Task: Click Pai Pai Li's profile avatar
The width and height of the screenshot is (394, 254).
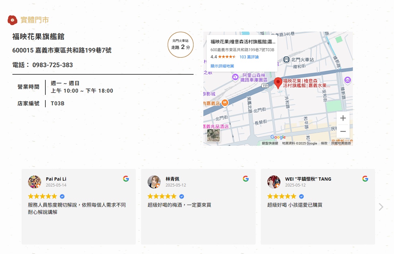Action: click(35, 182)
